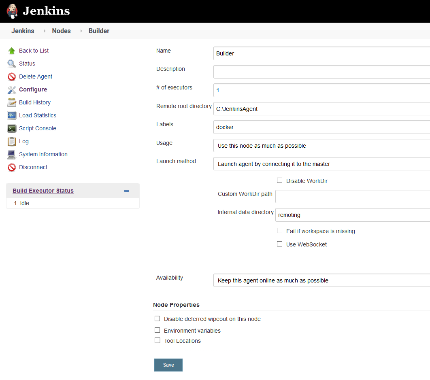Open the Usage dropdown
The height and width of the screenshot is (380, 430).
tap(321, 146)
